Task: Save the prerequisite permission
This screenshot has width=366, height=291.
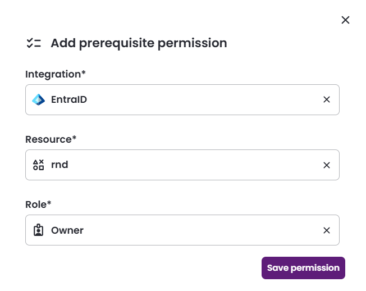Action: click(303, 268)
